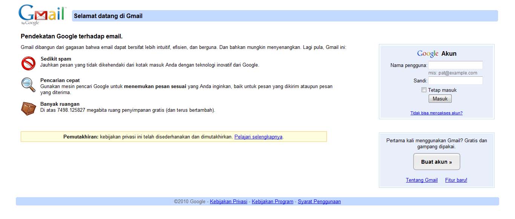Open the 'Syarat Penggunaan' footer link

point(319,201)
